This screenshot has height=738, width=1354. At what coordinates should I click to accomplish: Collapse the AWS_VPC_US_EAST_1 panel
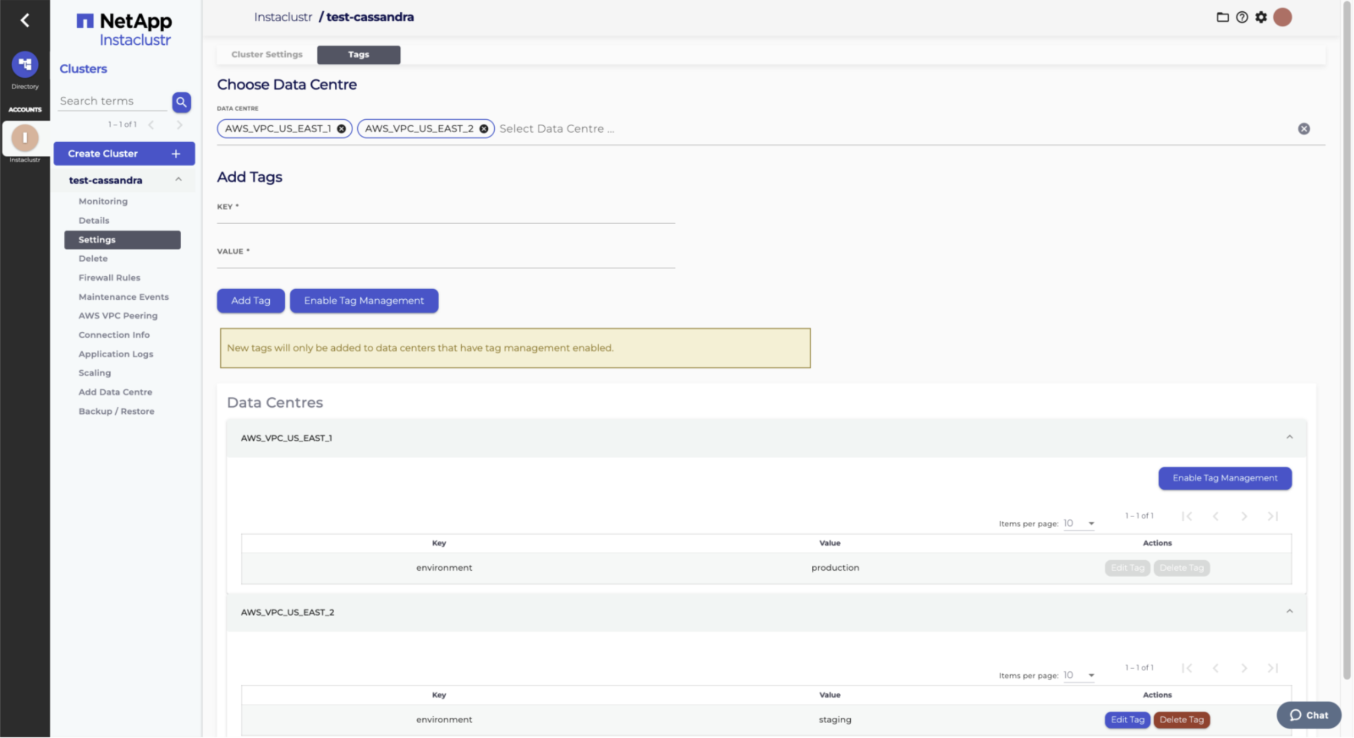(x=1289, y=437)
